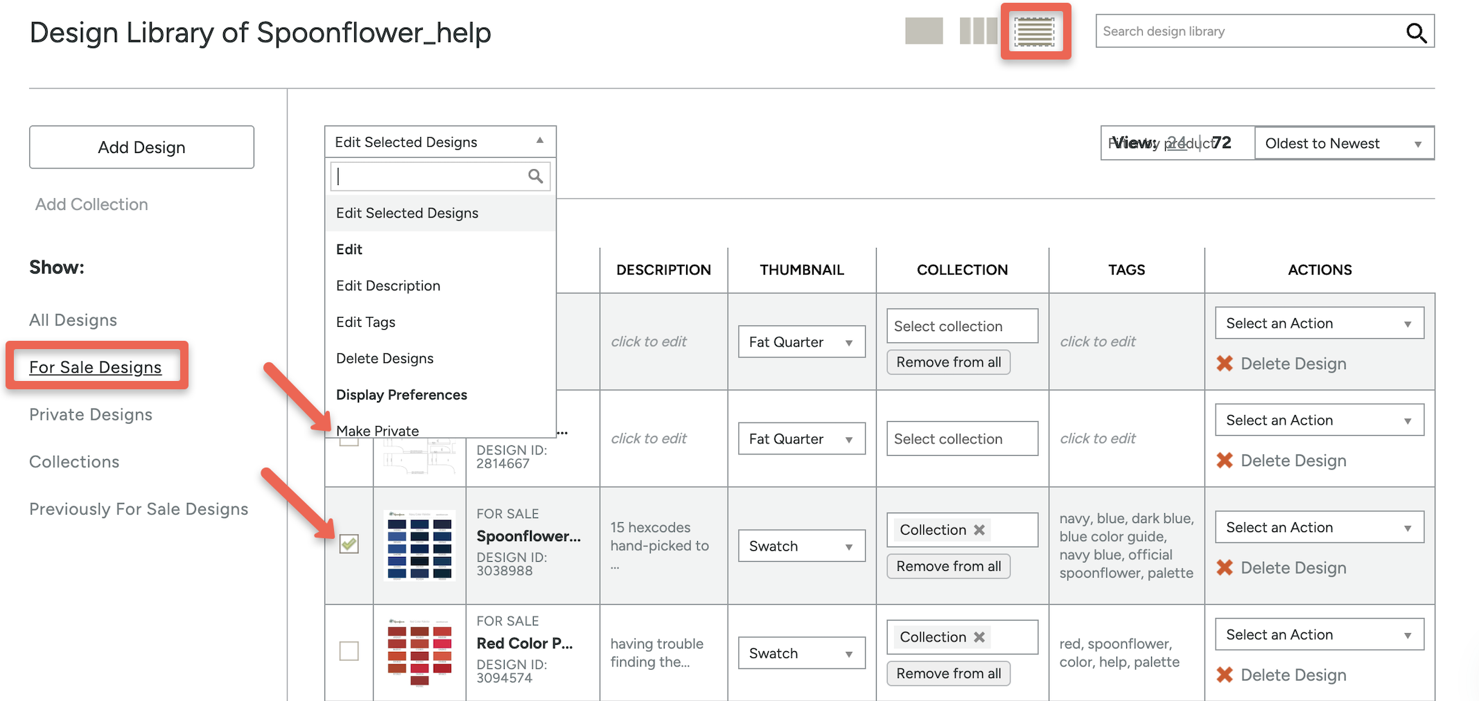Viewport: 1479px width, 701px height.
Task: Check the Red Color P... design checkbox
Action: (x=349, y=651)
